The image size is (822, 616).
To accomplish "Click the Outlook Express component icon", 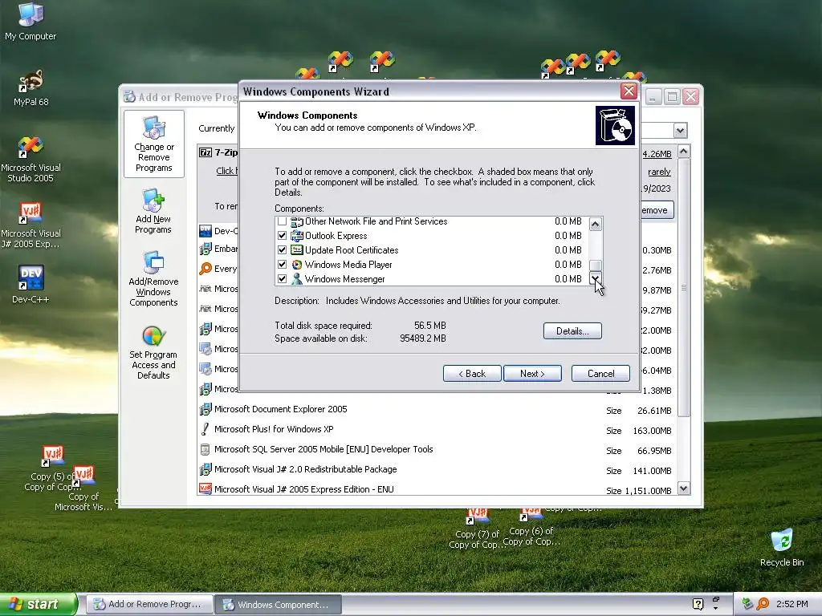I will point(297,236).
